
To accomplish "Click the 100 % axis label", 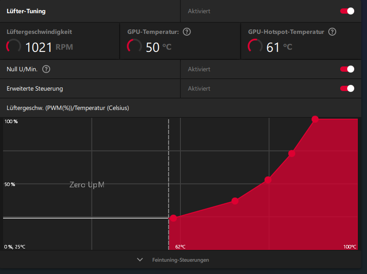I will coord(11,121).
